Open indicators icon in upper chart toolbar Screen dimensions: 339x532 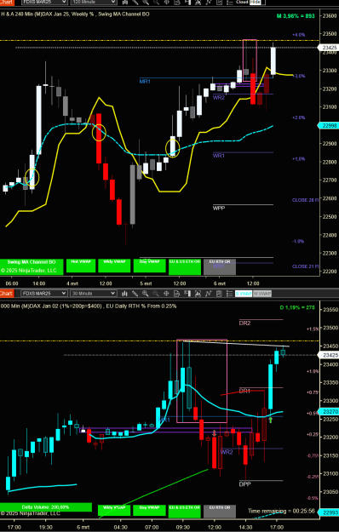point(209,2)
